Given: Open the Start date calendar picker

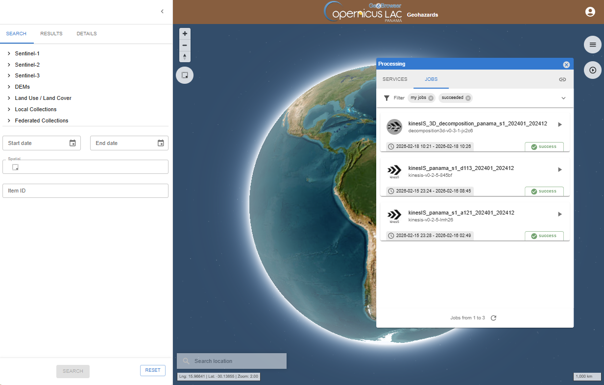Looking at the screenshot, I should click(72, 143).
